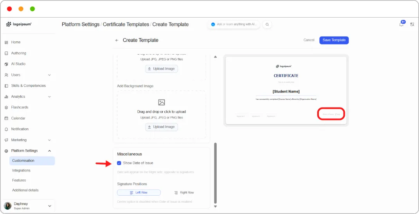This screenshot has width=419, height=214.
Task: Click the AI Studio icon
Action: [x=6, y=64]
